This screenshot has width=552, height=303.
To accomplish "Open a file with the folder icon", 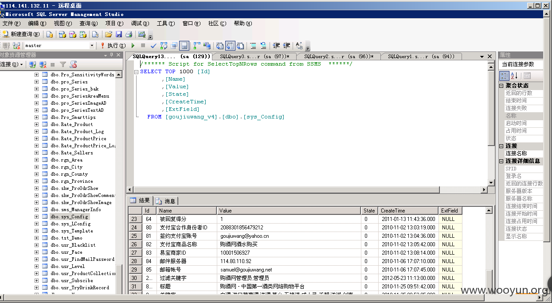I will point(109,34).
